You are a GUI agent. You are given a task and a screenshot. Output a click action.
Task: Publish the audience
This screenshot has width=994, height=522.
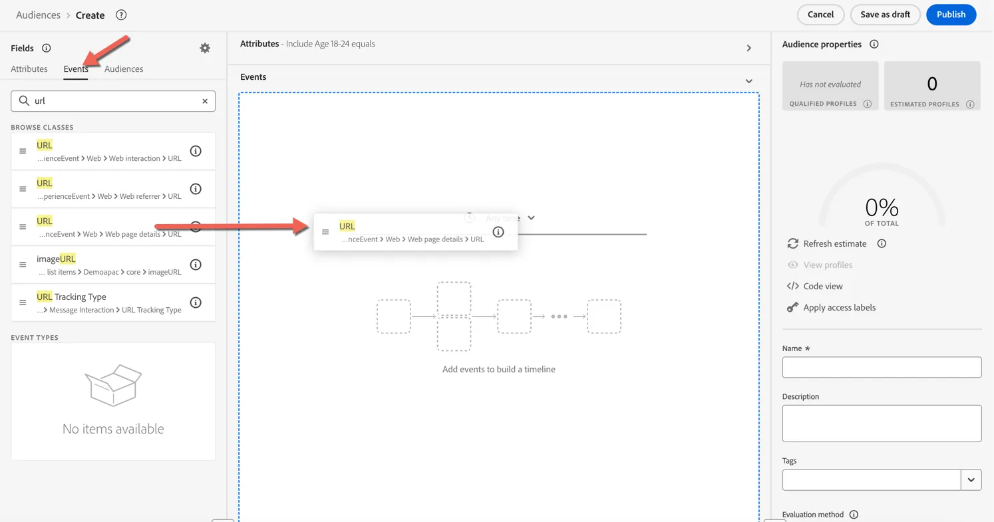click(951, 15)
